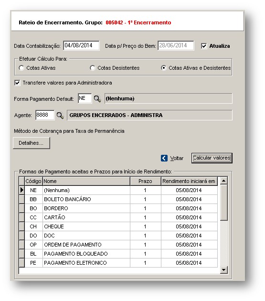Choose the Cotas Desistentes radio option

pos(93,68)
